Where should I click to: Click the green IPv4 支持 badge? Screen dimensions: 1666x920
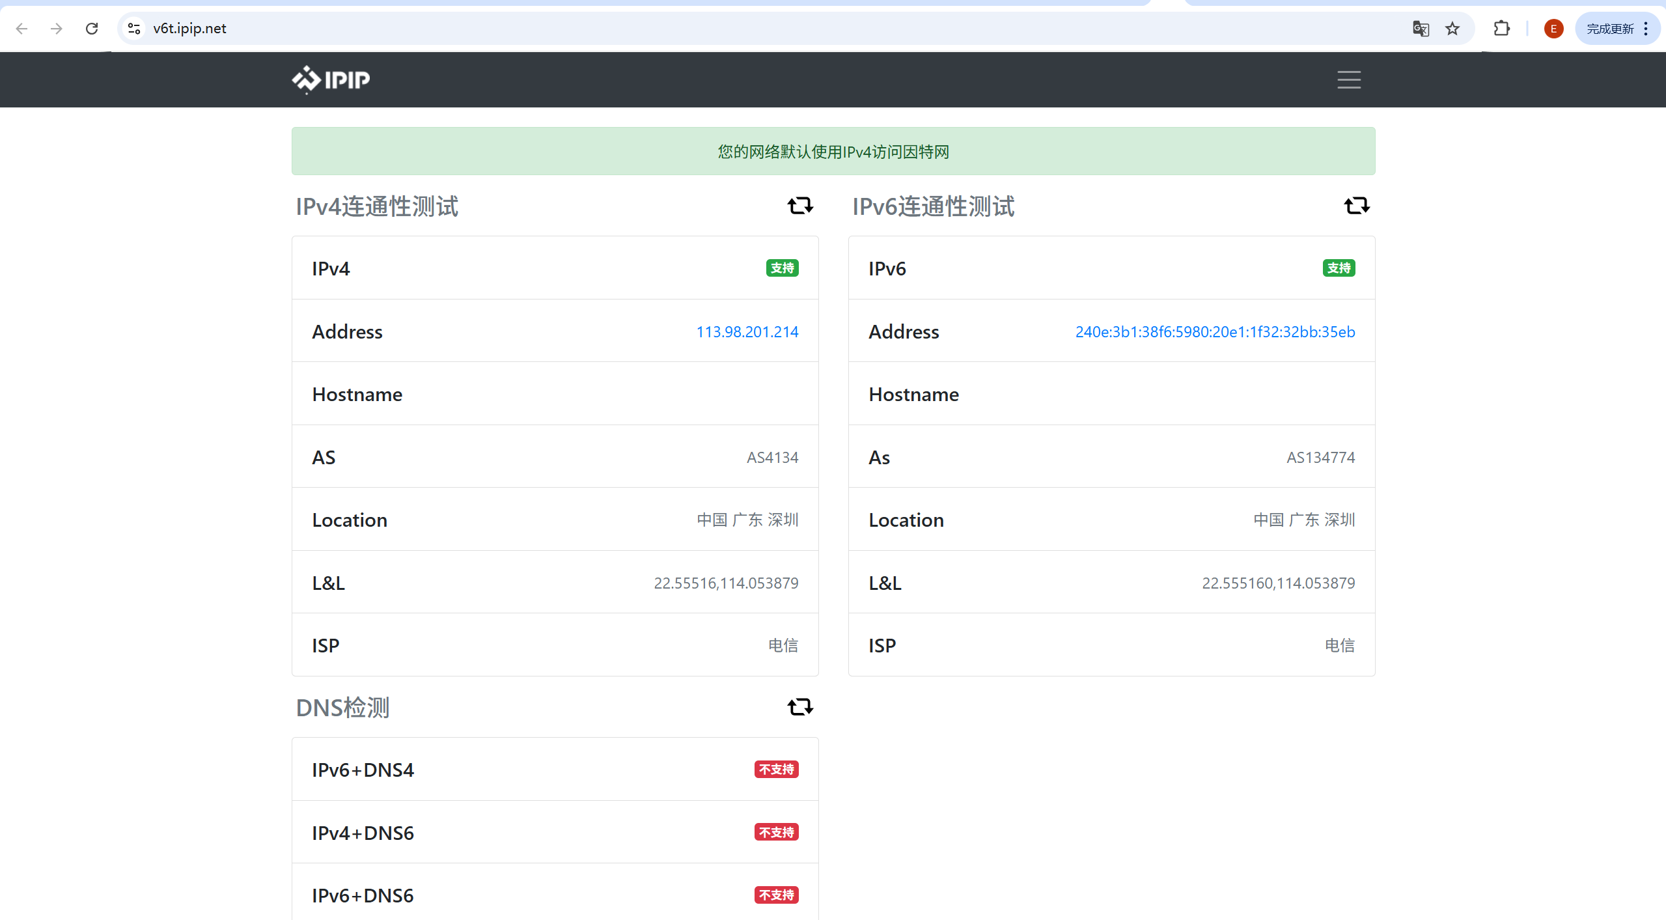click(782, 268)
